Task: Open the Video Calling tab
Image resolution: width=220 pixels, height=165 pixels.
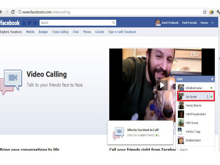Action: [x=60, y=32]
